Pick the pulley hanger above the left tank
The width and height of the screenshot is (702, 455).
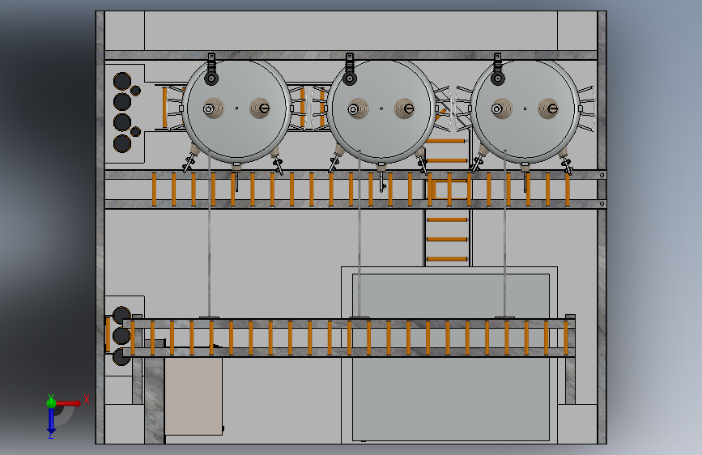click(211, 69)
